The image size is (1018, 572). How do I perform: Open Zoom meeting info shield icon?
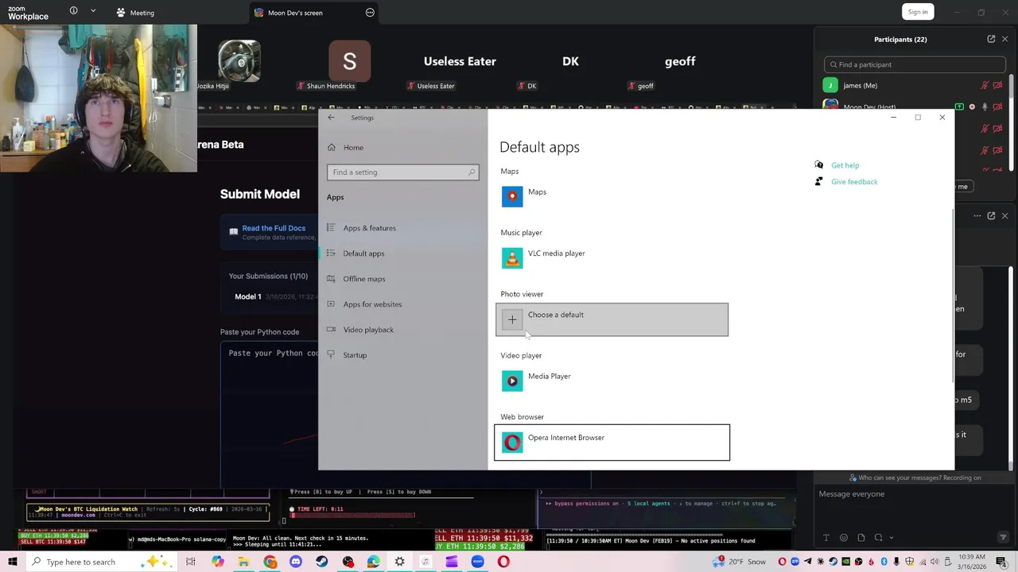73,11
